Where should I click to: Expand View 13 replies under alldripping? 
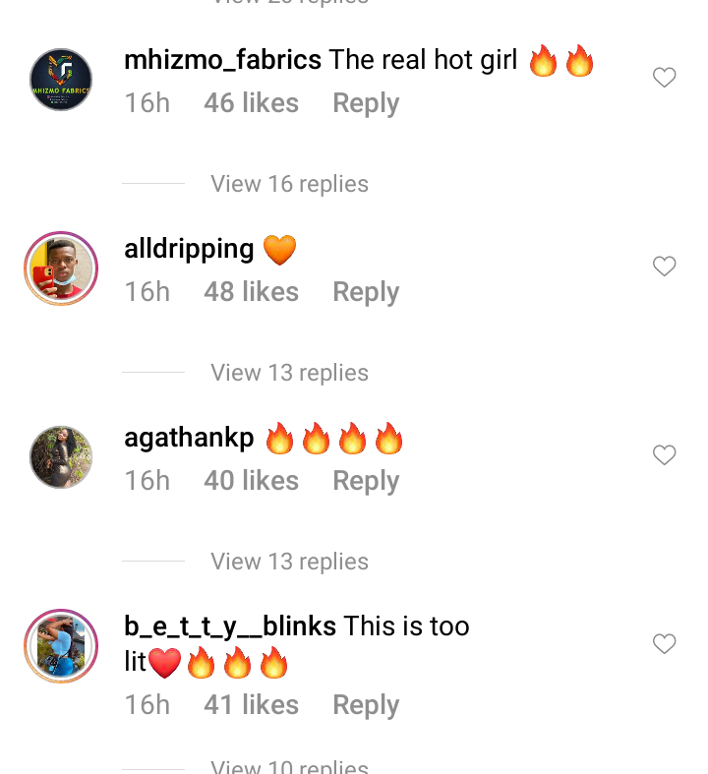[290, 373]
